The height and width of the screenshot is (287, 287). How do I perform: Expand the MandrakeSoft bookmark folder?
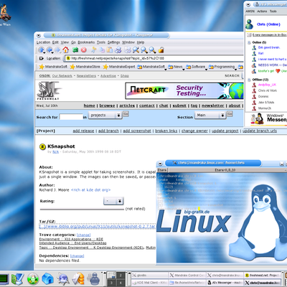click(x=151, y=67)
